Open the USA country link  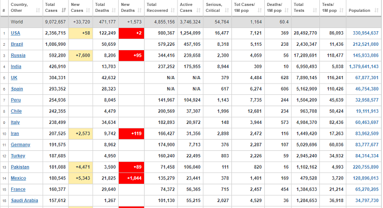[x=16, y=33]
